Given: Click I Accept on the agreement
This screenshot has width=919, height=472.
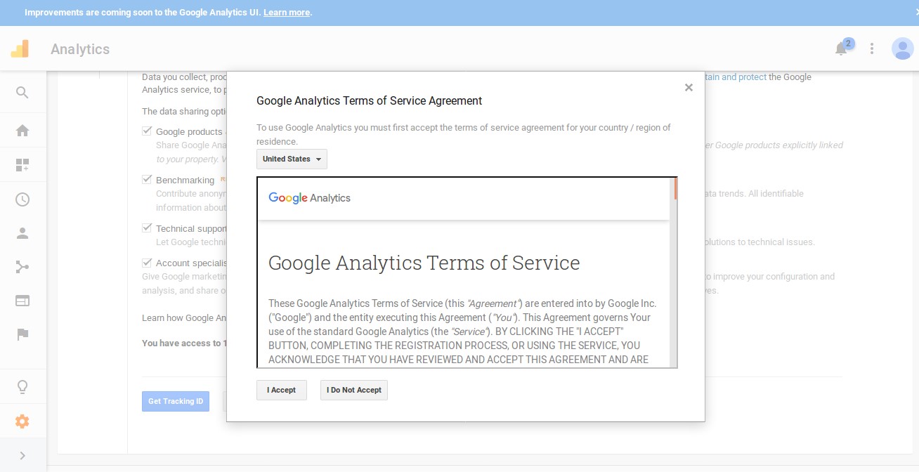Looking at the screenshot, I should [x=281, y=390].
